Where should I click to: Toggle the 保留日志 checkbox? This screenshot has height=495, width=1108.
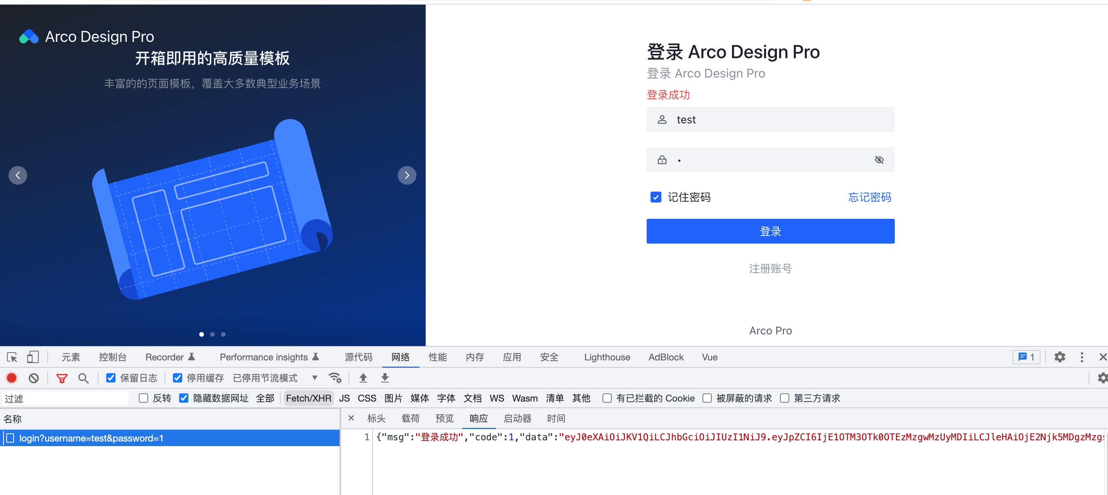111,378
